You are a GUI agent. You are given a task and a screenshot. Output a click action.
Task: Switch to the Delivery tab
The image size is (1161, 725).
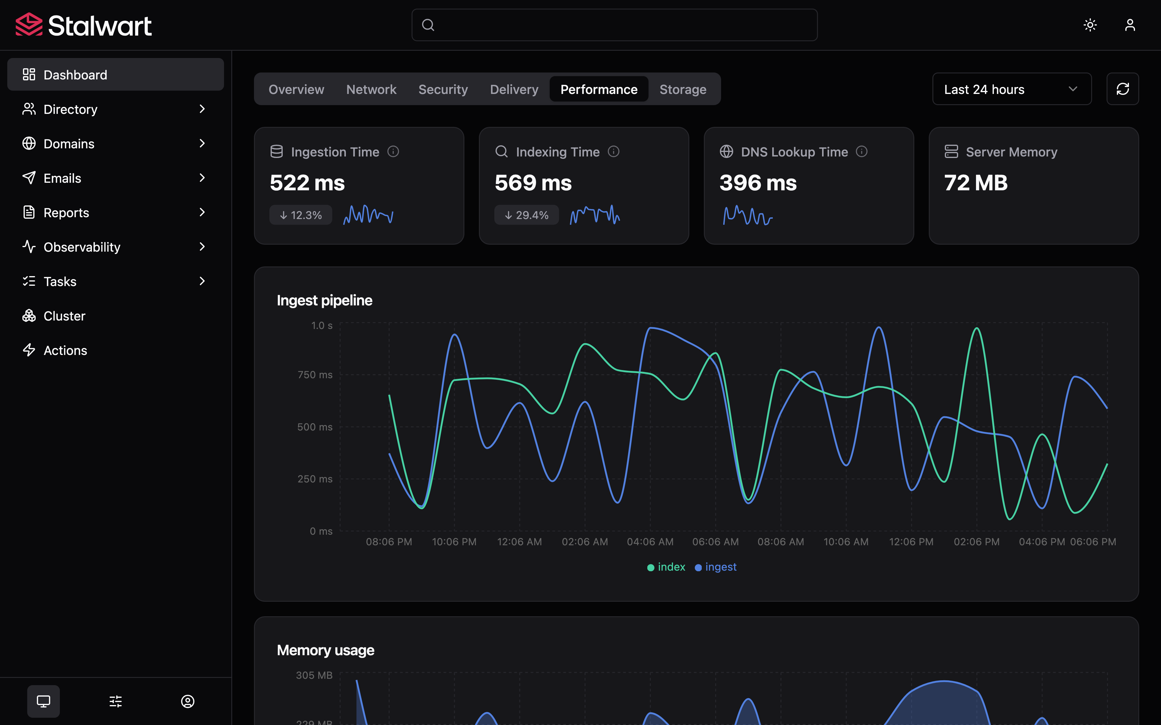pyautogui.click(x=514, y=89)
